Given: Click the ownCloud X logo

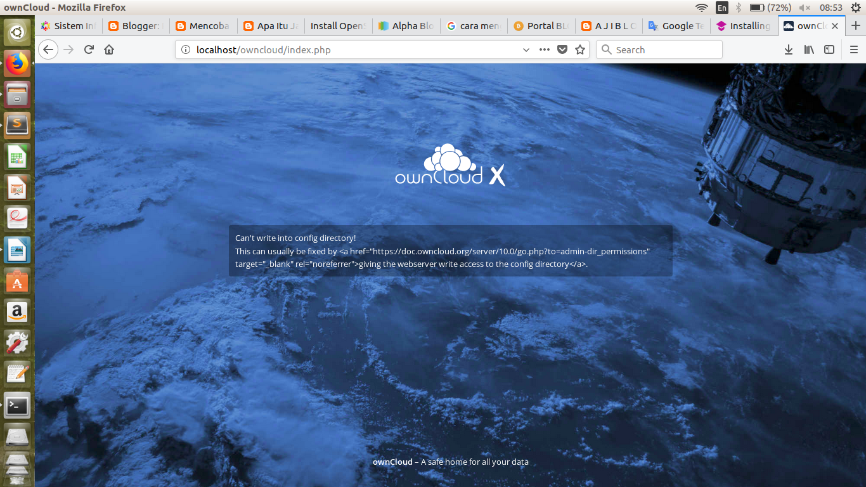Looking at the screenshot, I should coord(450,165).
